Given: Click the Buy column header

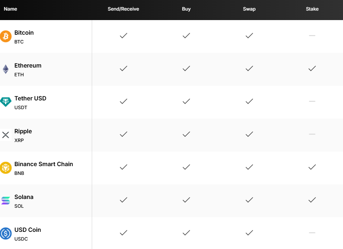Looking at the screenshot, I should click(186, 9).
